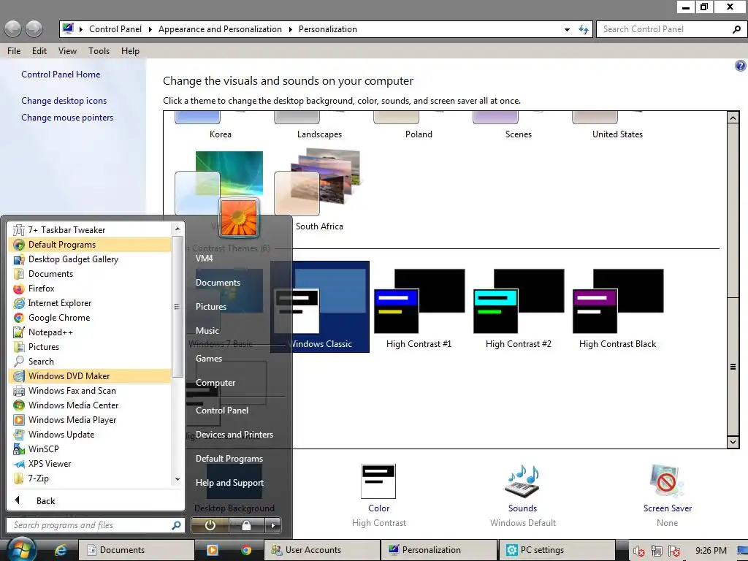Switch to PC settings taskbar button
Viewport: 748px width, 561px height.
556,550
